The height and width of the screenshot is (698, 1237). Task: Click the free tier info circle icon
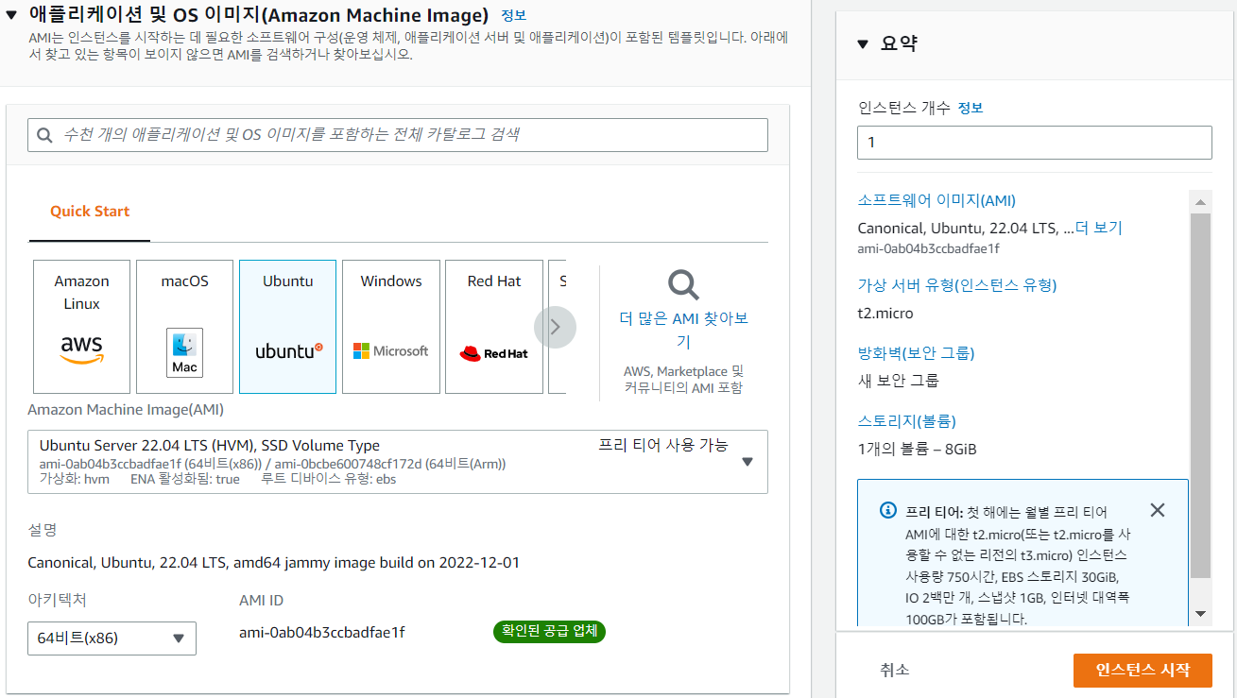pyautogui.click(x=887, y=510)
